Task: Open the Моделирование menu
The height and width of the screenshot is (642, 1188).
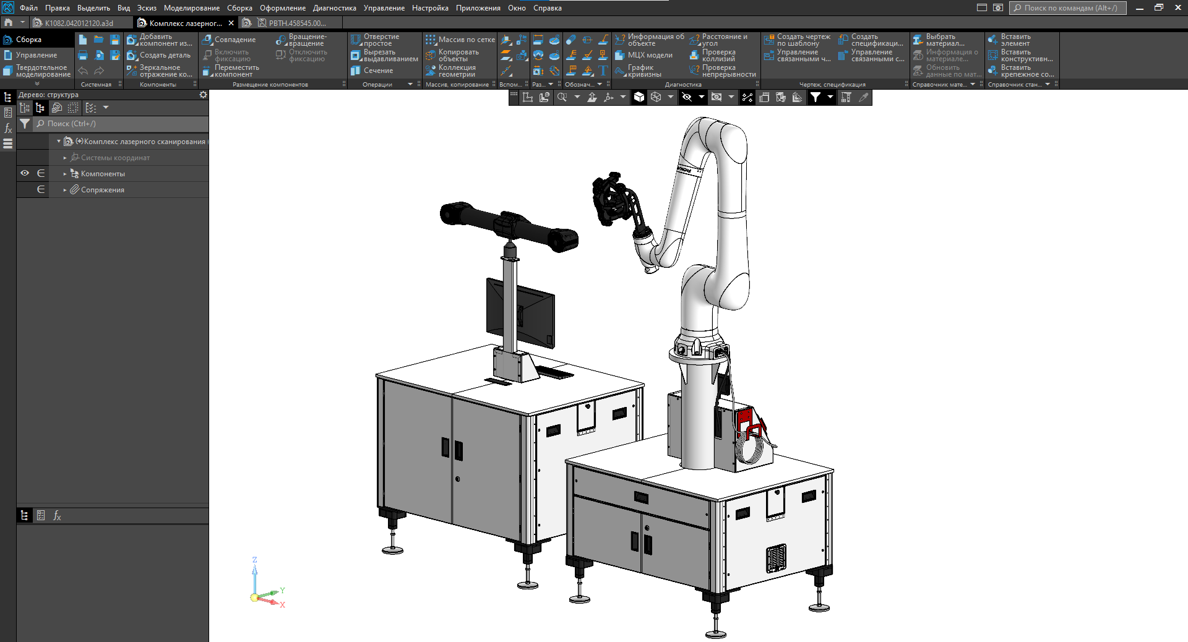Action: tap(191, 8)
